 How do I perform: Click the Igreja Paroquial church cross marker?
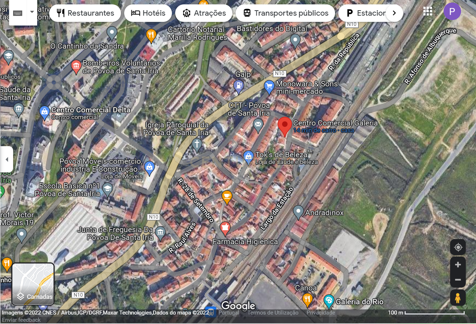coord(197,144)
